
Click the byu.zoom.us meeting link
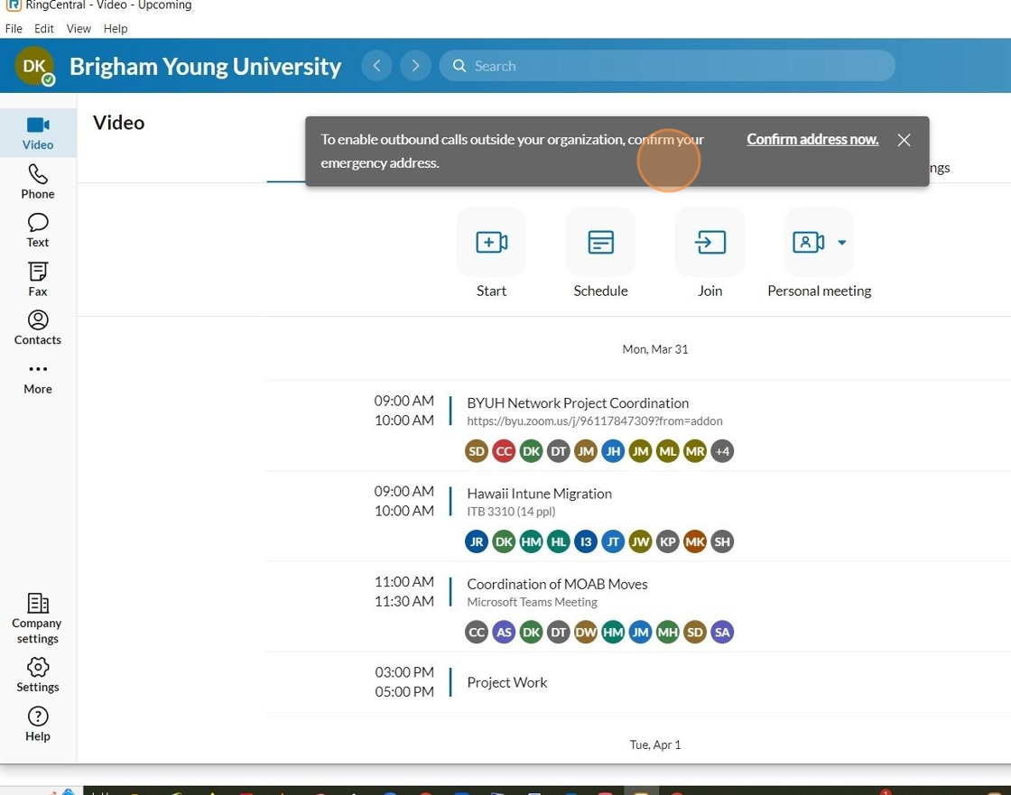pos(595,421)
